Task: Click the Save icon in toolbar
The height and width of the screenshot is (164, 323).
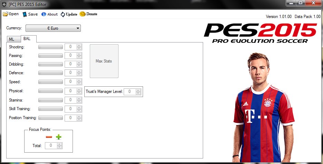Action: point(25,14)
